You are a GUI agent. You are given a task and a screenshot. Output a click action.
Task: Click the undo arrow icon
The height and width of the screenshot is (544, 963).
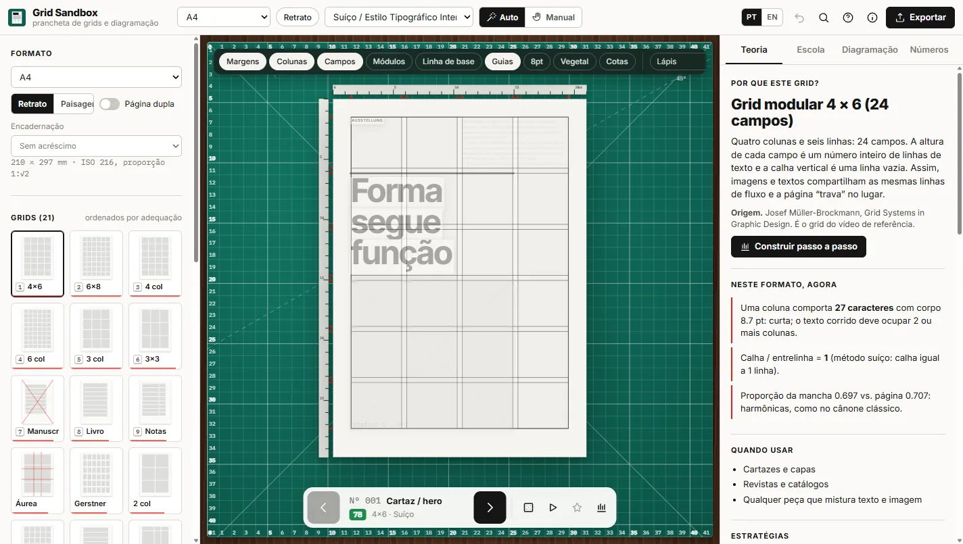click(799, 18)
